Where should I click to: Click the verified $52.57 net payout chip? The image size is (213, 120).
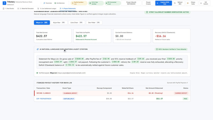coord(73,62)
